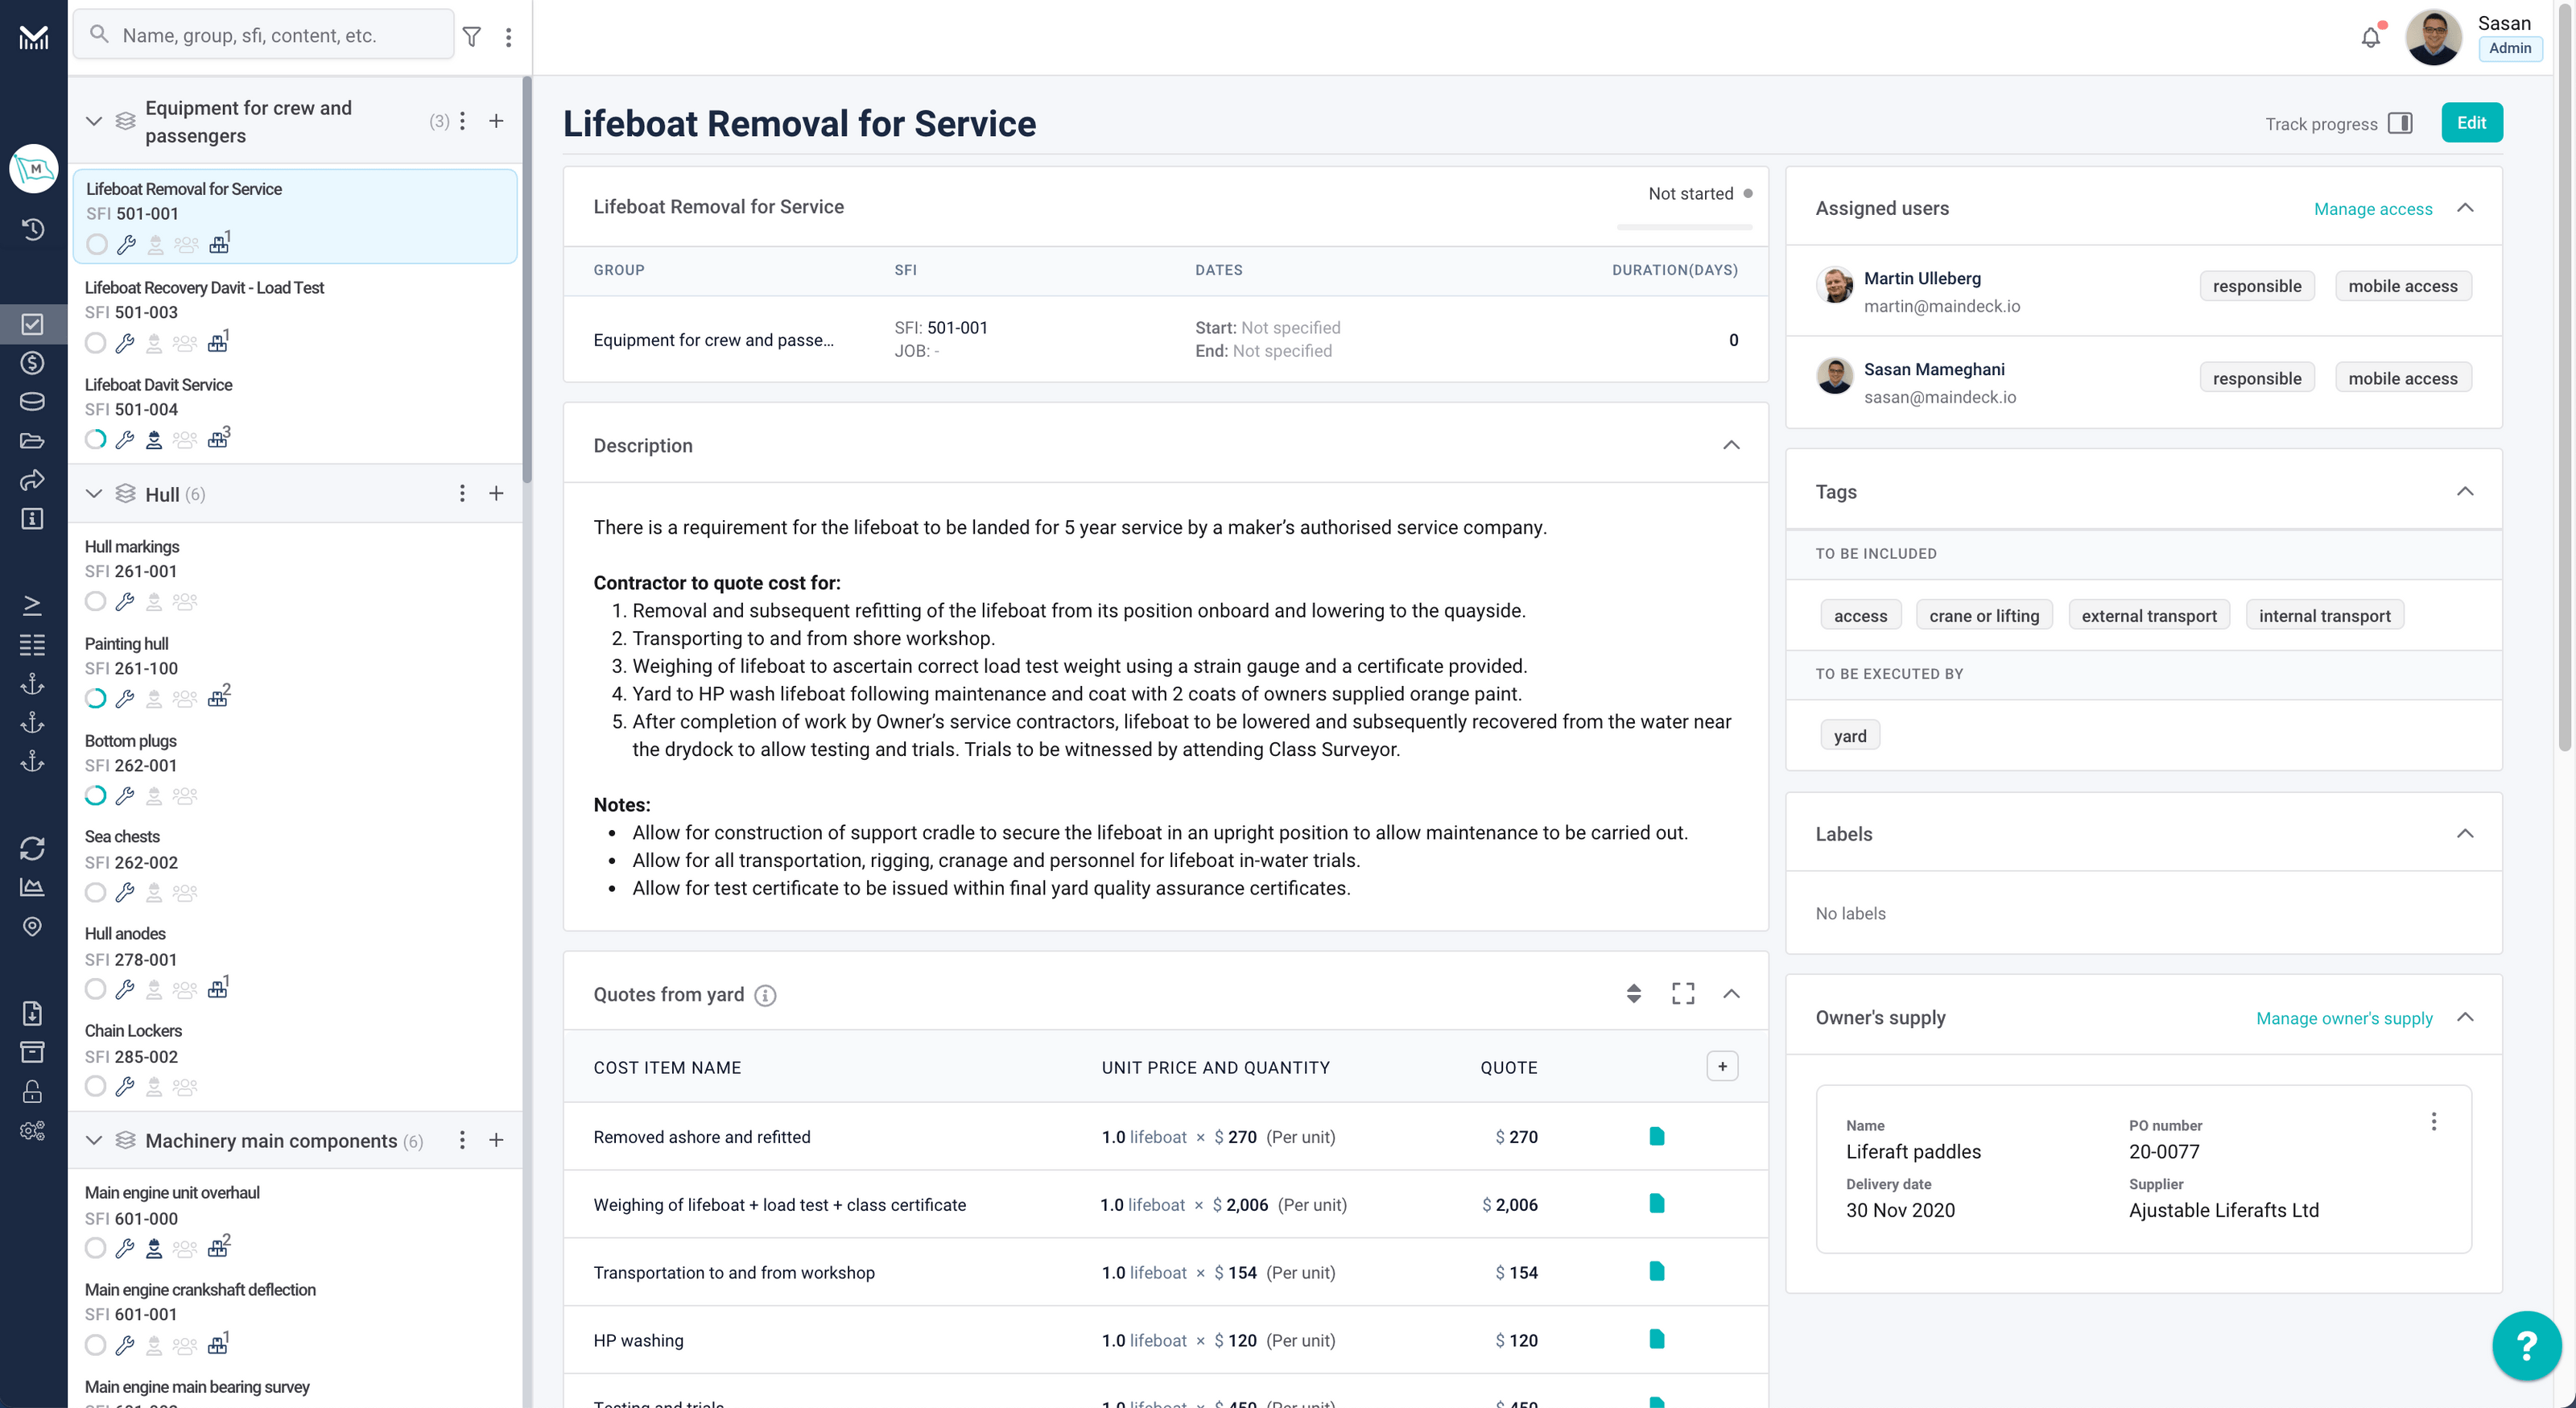Open the help question mark button
The height and width of the screenshot is (1408, 2576).
tap(2526, 1345)
